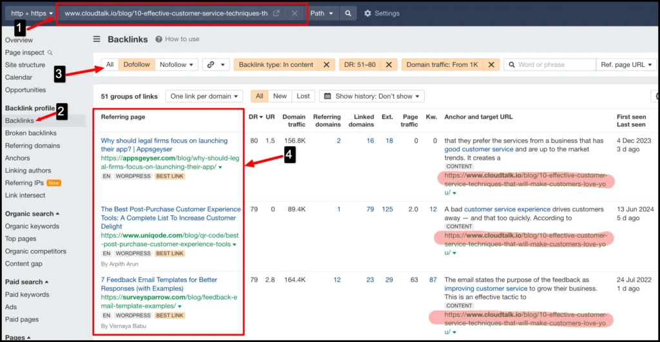Viewport: 660px width, 342px height.
Task: Open Calendar in the sidebar
Action: (19, 77)
